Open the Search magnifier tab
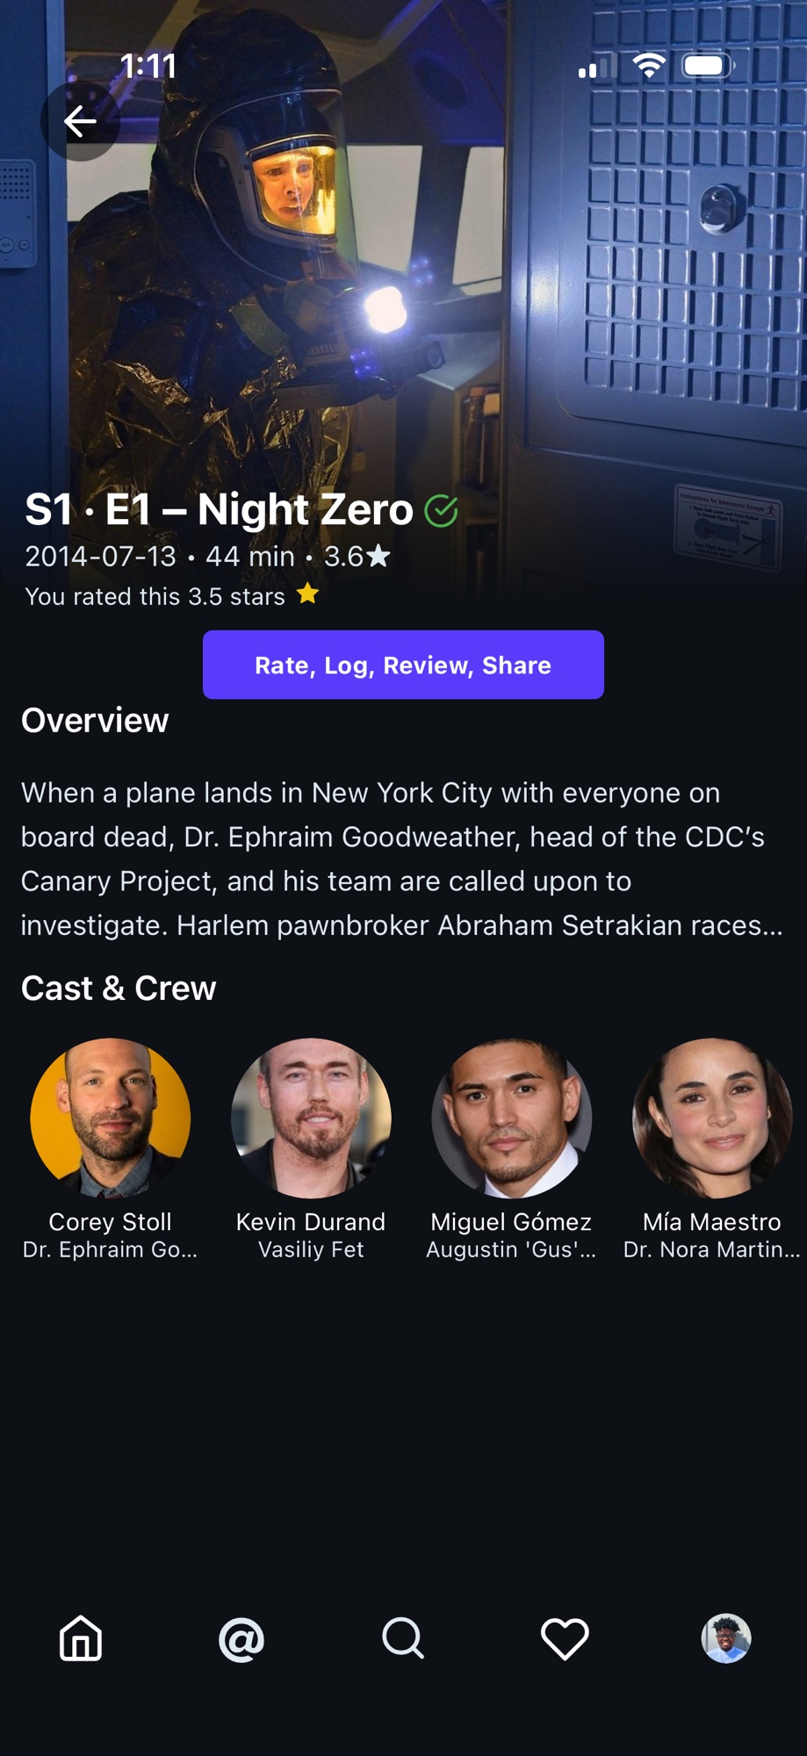The image size is (807, 1756). [403, 1638]
